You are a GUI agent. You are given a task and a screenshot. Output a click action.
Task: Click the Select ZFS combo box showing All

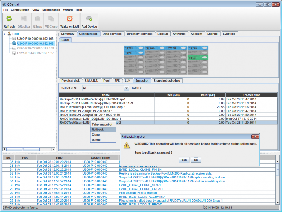coord(105,88)
